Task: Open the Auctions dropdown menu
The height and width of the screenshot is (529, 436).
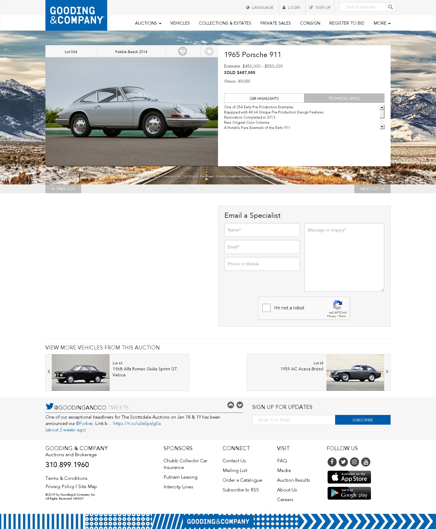Action: click(x=148, y=23)
